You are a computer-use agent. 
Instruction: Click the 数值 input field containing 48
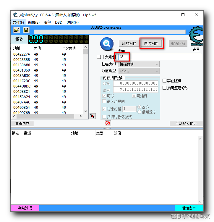click(160, 57)
